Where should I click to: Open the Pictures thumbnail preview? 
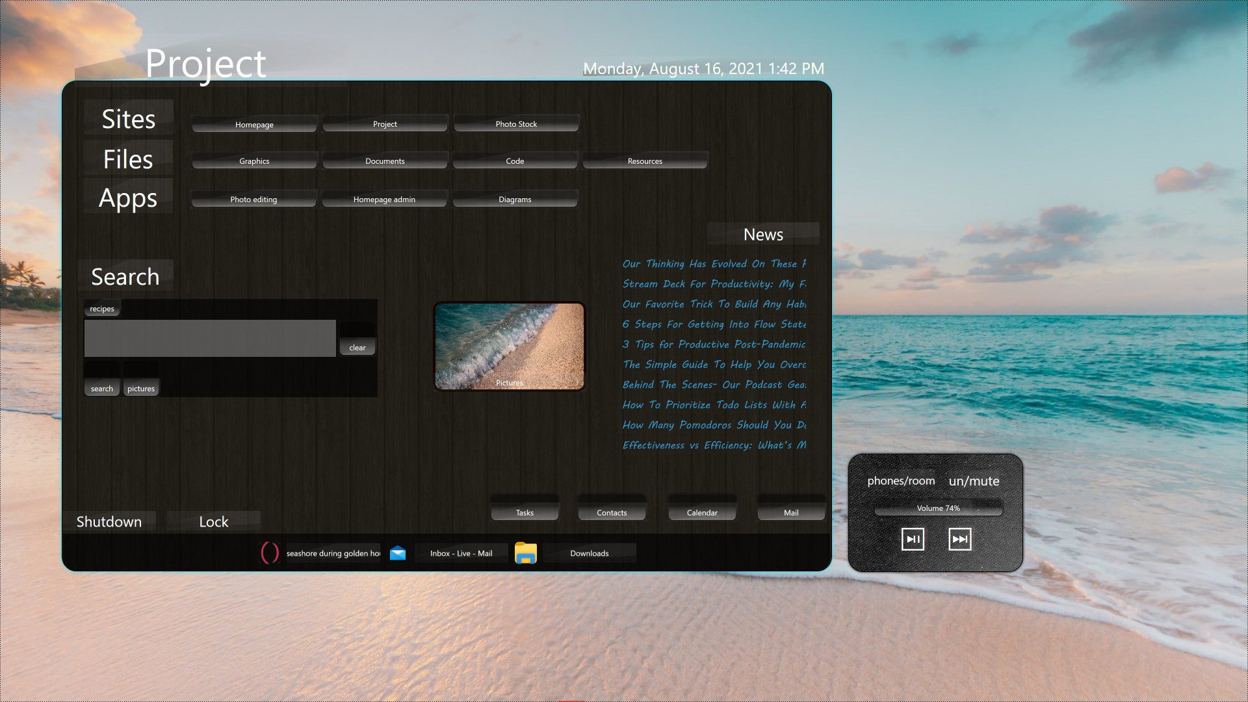coord(510,346)
